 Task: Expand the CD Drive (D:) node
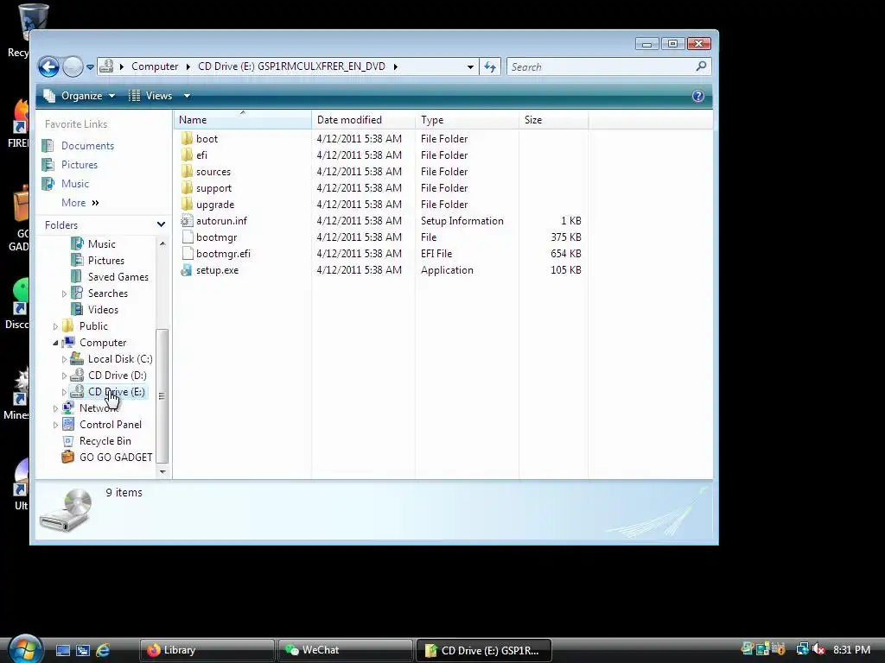pos(64,376)
